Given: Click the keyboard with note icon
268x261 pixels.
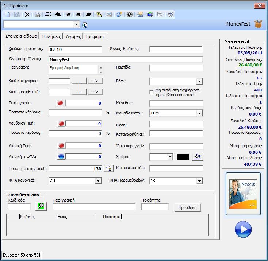Looking at the screenshot, I should pyautogui.click(x=140, y=15).
